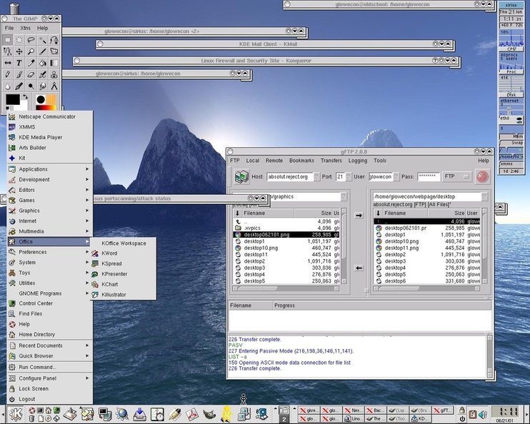Select the .xvpics folder in local list

tap(286, 228)
